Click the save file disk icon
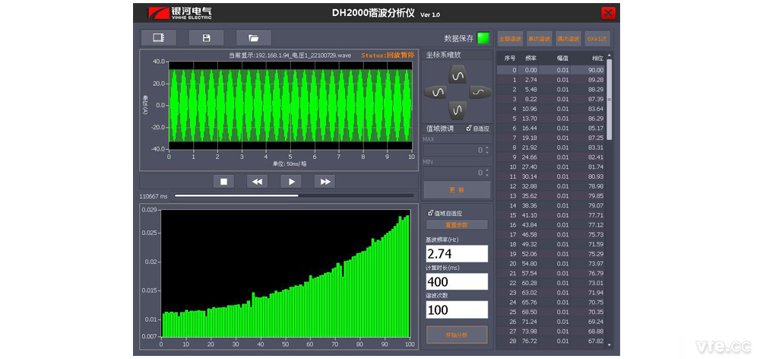Viewport: 760px width, 359px height. pyautogui.click(x=206, y=37)
